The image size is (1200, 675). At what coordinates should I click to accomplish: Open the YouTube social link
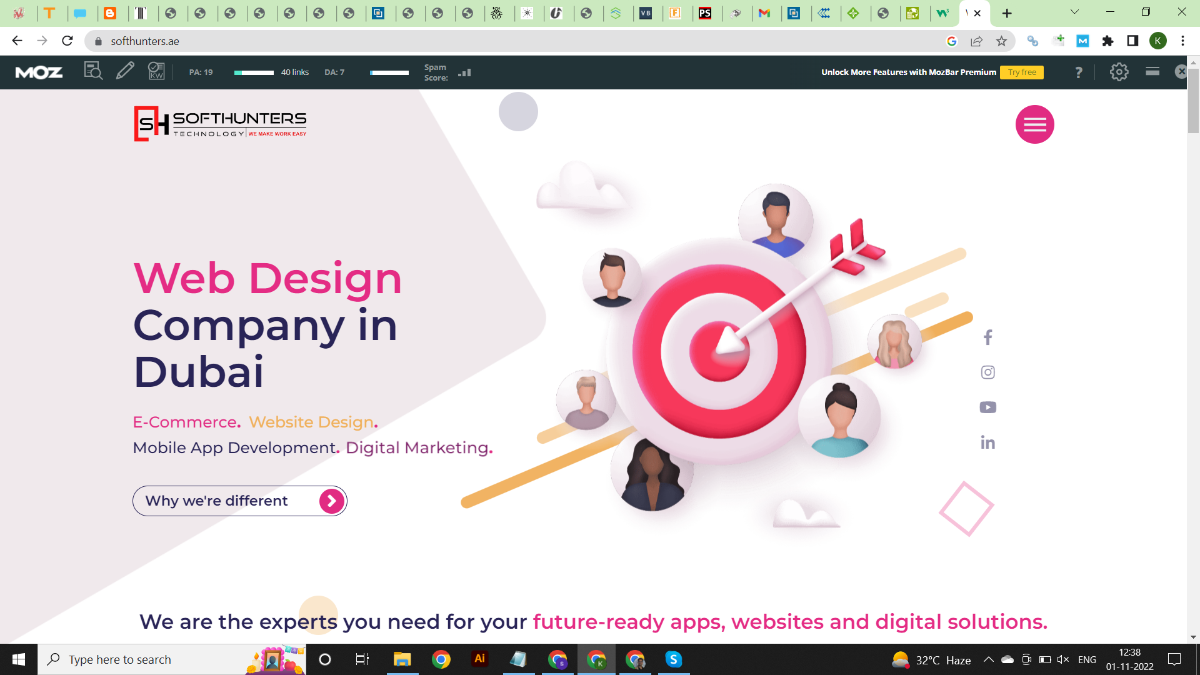click(x=987, y=407)
